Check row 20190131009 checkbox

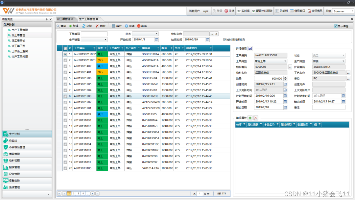click(65, 114)
